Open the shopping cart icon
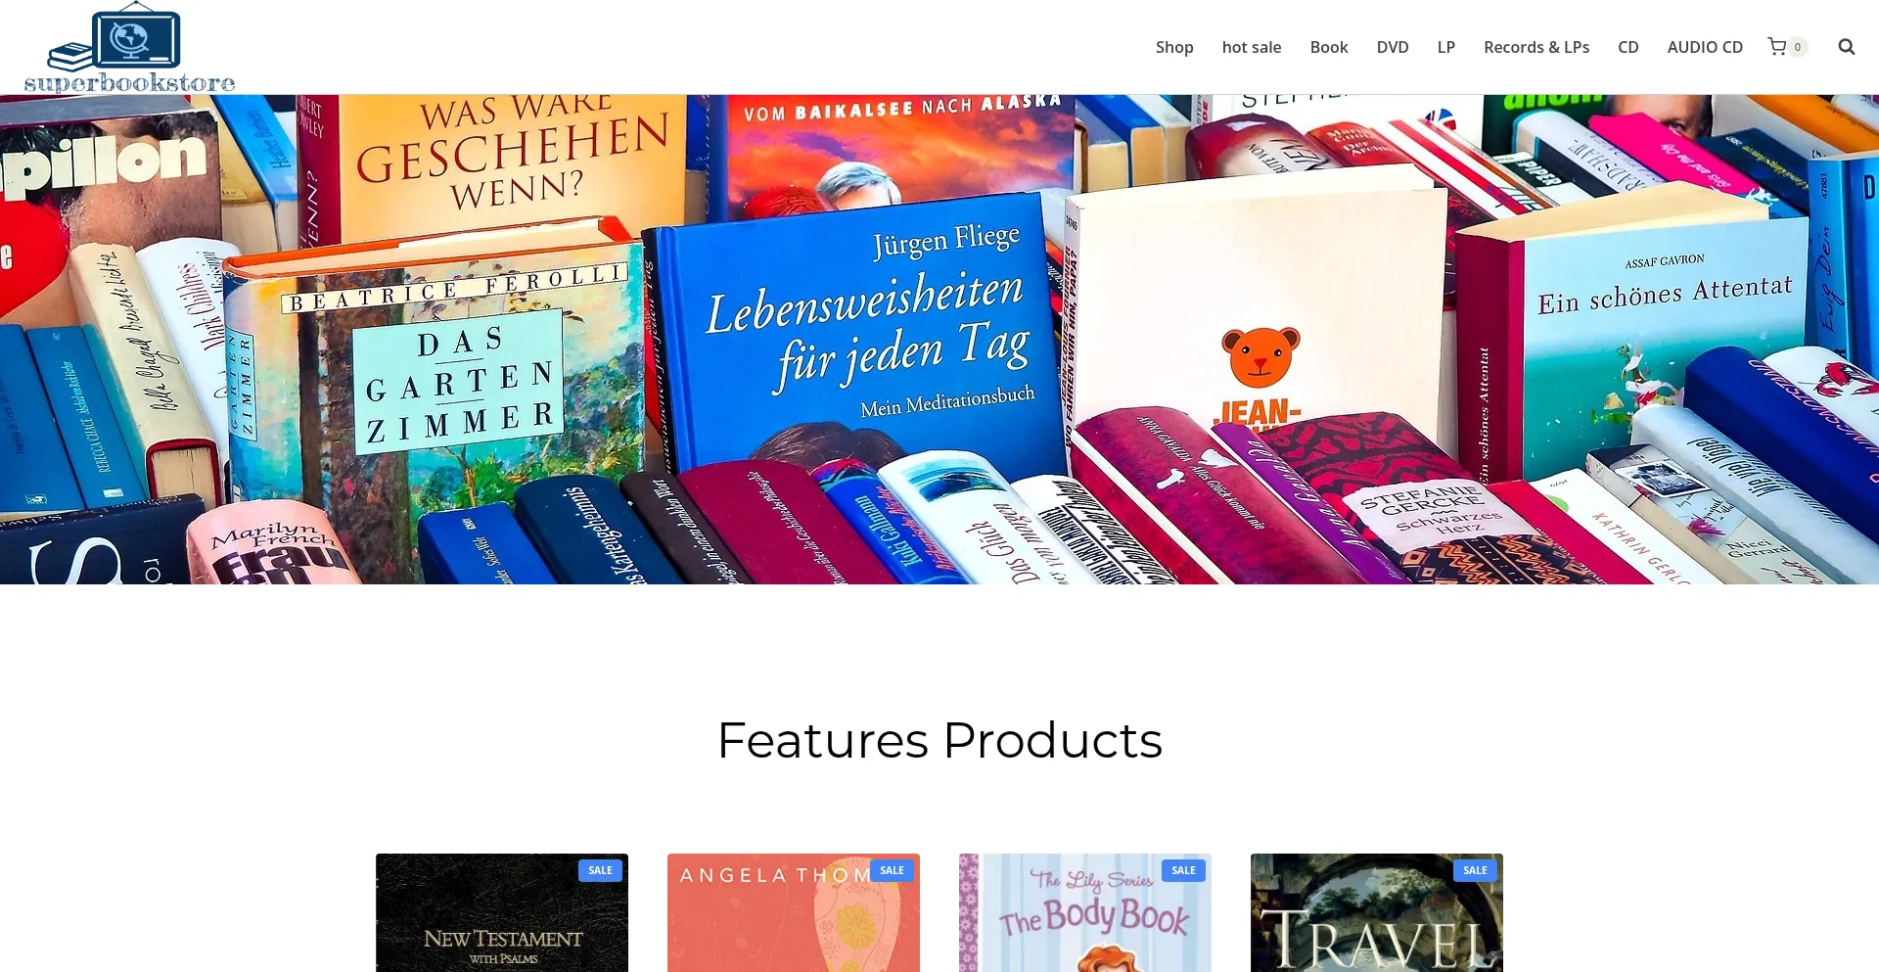 (1776, 47)
